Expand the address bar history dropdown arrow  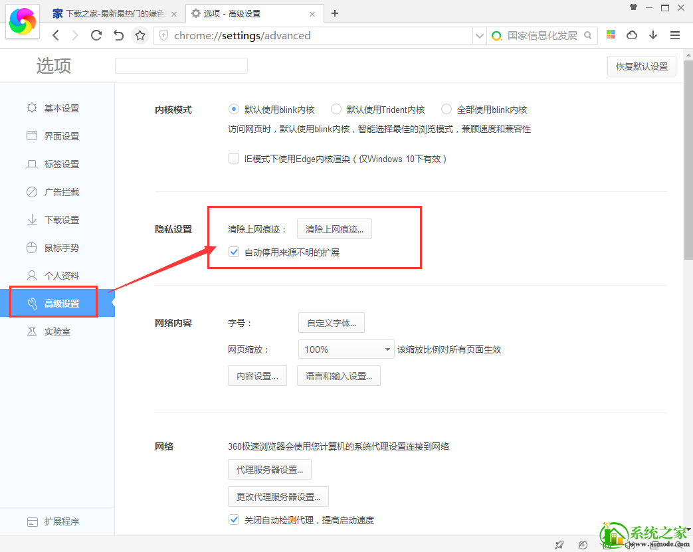pos(480,35)
